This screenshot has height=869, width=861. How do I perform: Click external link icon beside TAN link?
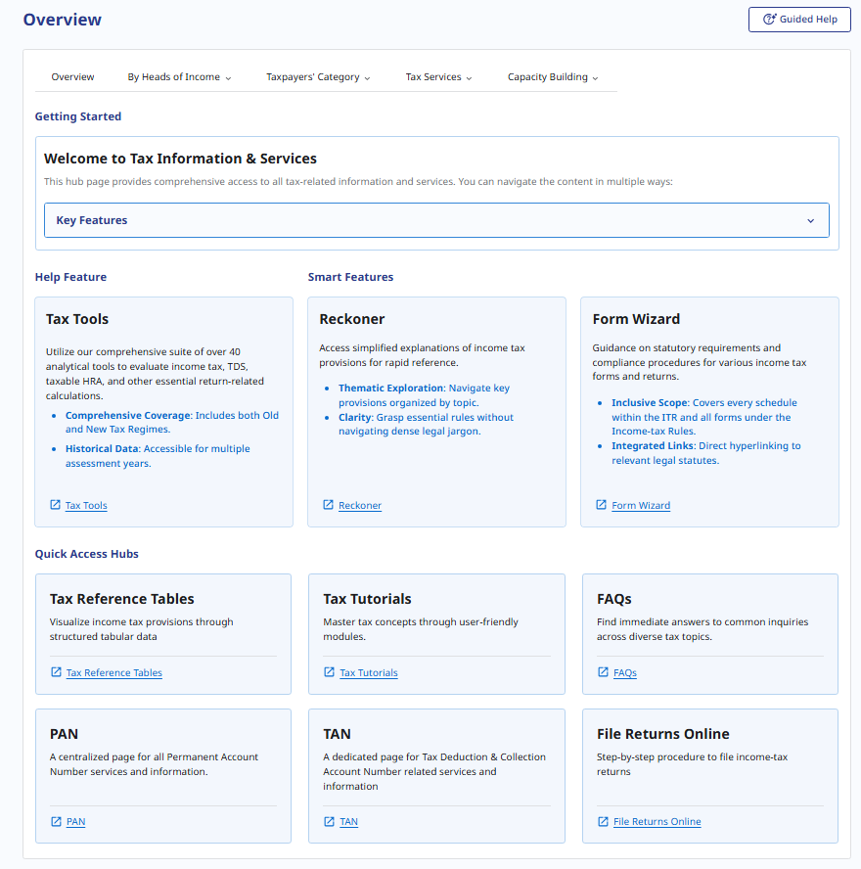click(329, 821)
